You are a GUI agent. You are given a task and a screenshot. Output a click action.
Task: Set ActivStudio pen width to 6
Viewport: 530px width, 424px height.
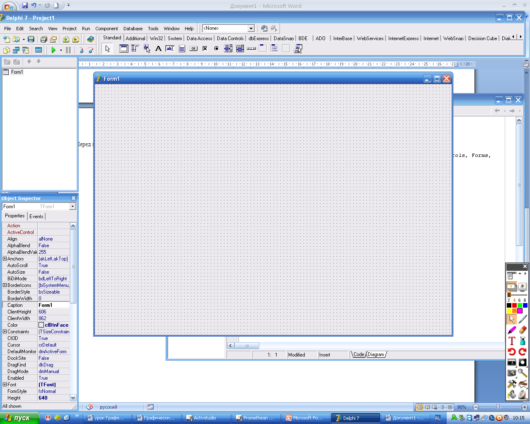(x=519, y=300)
